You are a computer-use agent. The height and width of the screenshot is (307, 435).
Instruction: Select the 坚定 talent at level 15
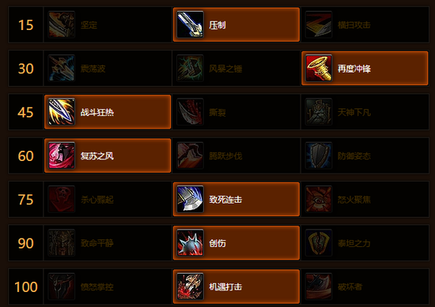pos(108,24)
